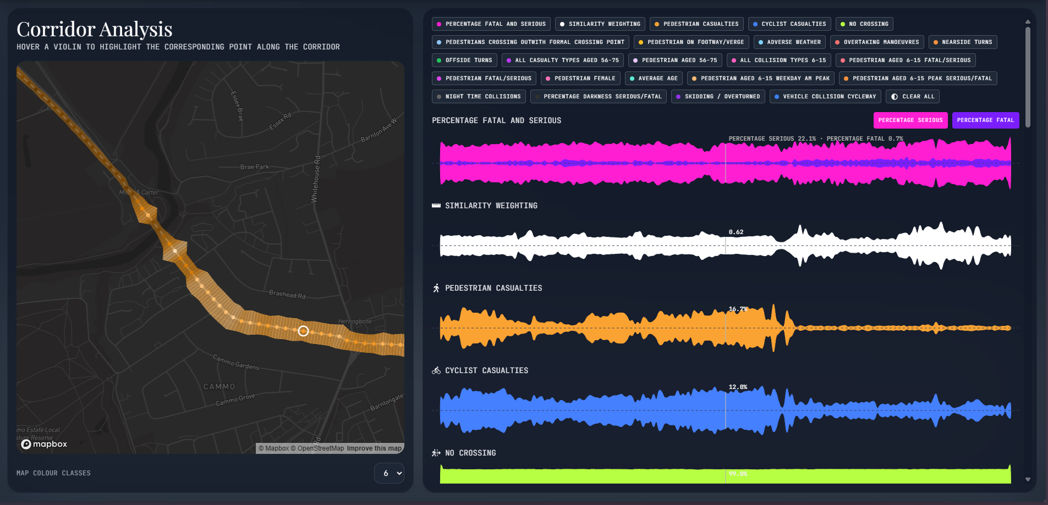Viewport: 1048px width, 505px height.
Task: Open the Map Colour Classes dropdown
Action: tap(389, 473)
